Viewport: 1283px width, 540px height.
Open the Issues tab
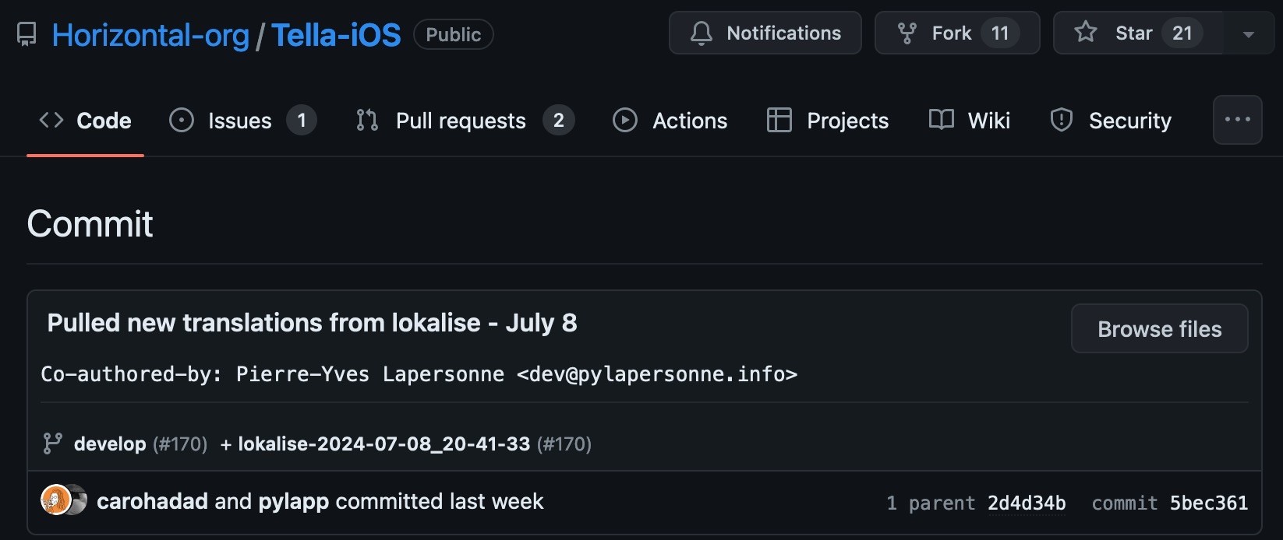click(x=242, y=121)
